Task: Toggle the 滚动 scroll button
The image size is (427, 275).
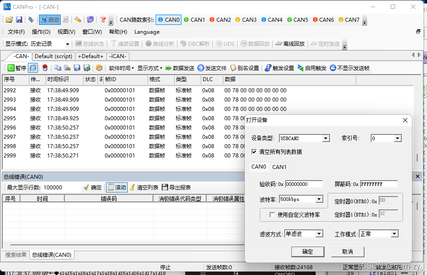Action: click(x=117, y=187)
